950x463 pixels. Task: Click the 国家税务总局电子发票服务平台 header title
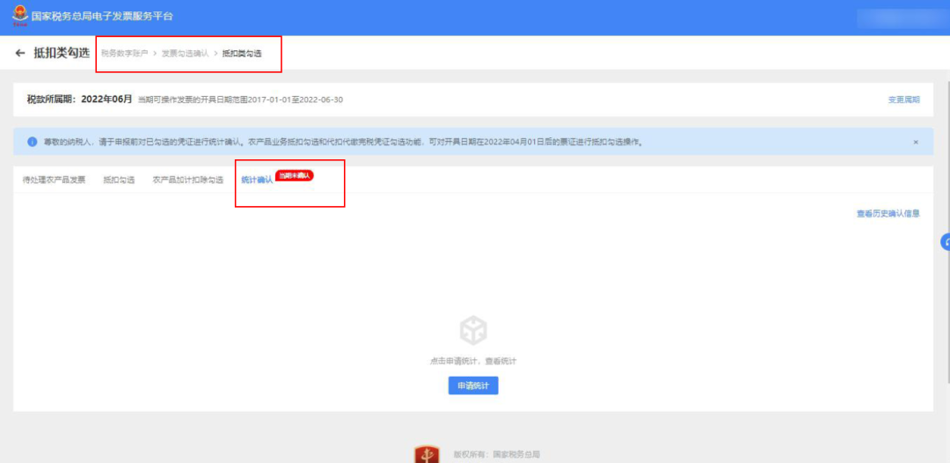pos(102,17)
